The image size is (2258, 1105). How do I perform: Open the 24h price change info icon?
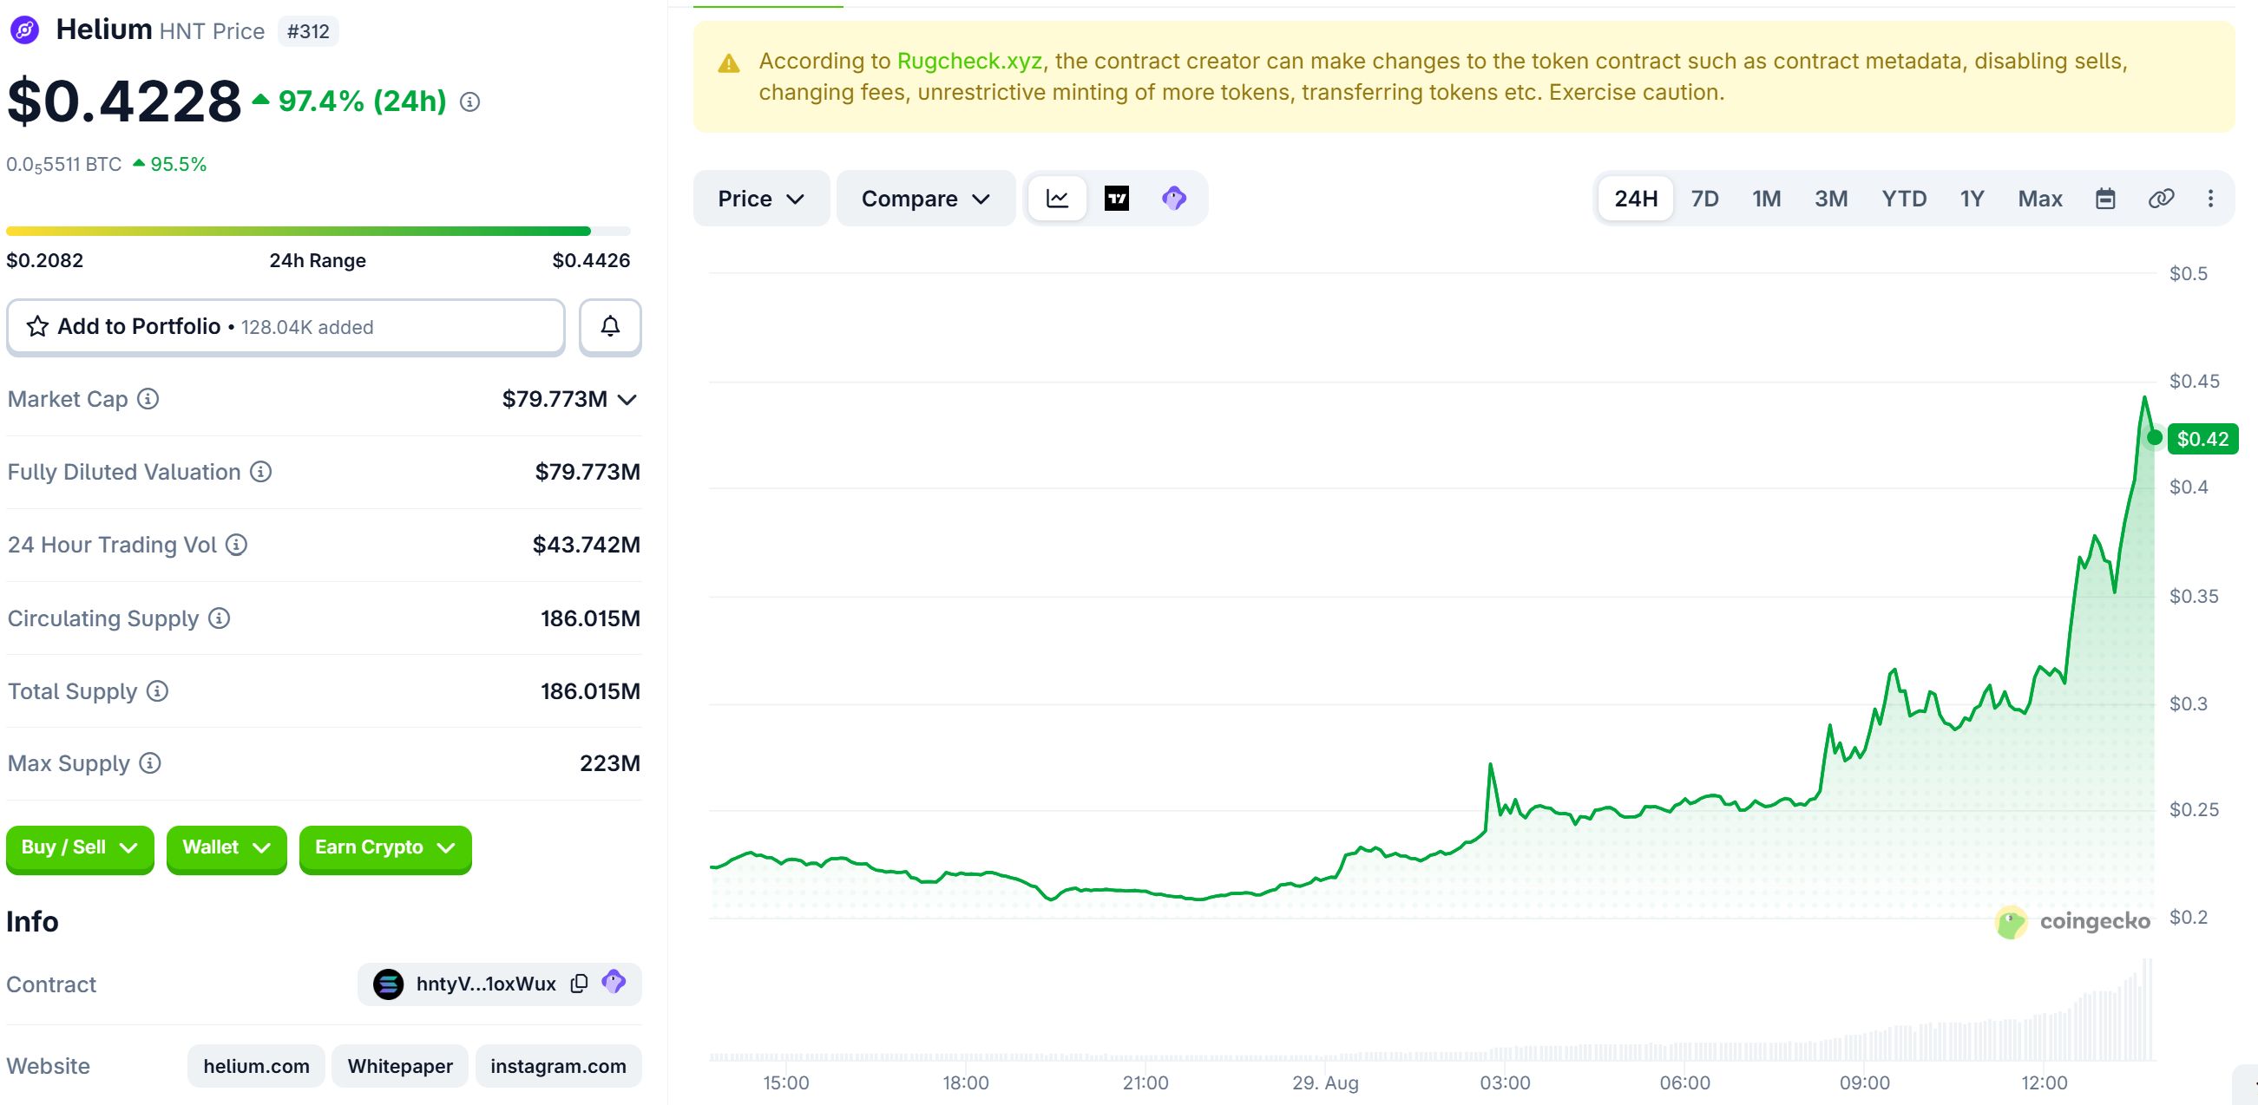coord(469,102)
